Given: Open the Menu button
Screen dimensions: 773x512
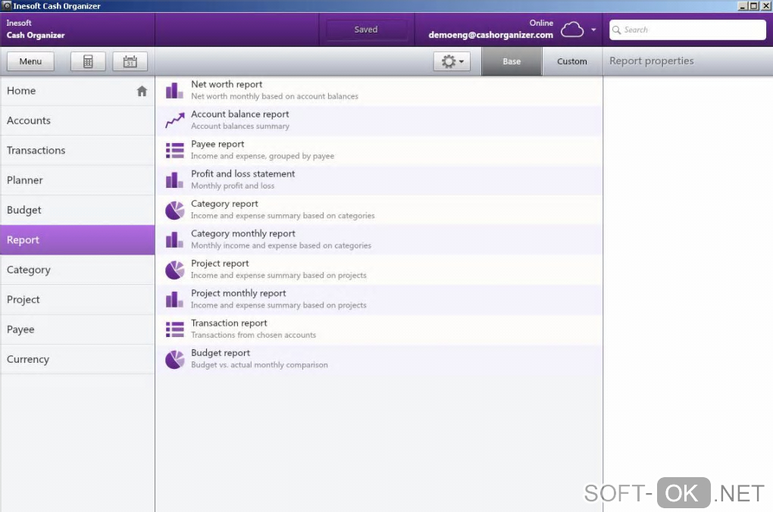Looking at the screenshot, I should tap(30, 61).
